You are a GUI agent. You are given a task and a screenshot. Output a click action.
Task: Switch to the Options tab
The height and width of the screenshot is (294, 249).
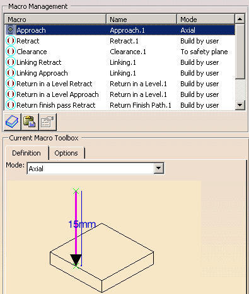pos(66,153)
